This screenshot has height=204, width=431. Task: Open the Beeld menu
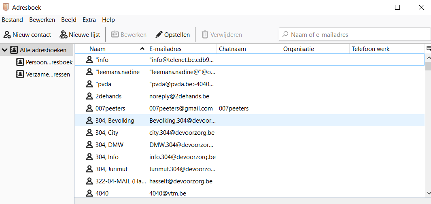tap(68, 20)
